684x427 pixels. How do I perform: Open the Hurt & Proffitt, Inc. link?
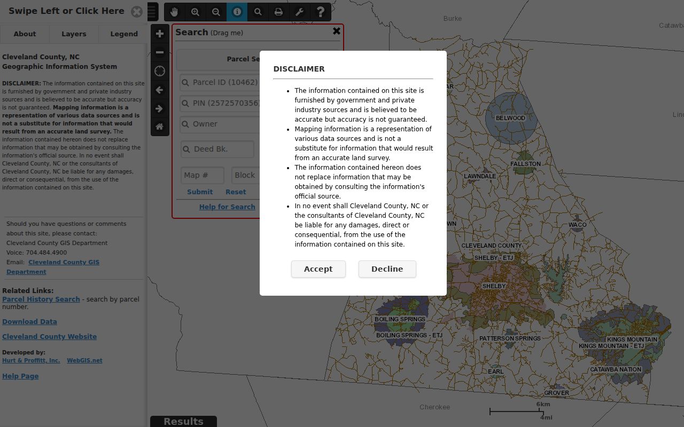click(x=31, y=360)
